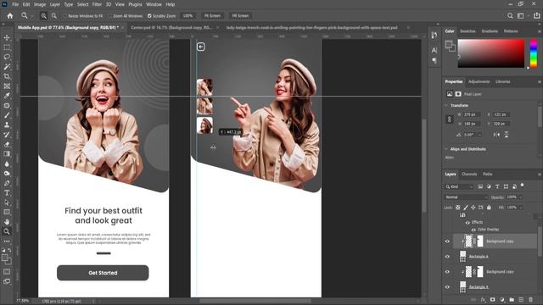The height and width of the screenshot is (305, 543).
Task: Click the delete layer trash icon
Action: pos(530,299)
